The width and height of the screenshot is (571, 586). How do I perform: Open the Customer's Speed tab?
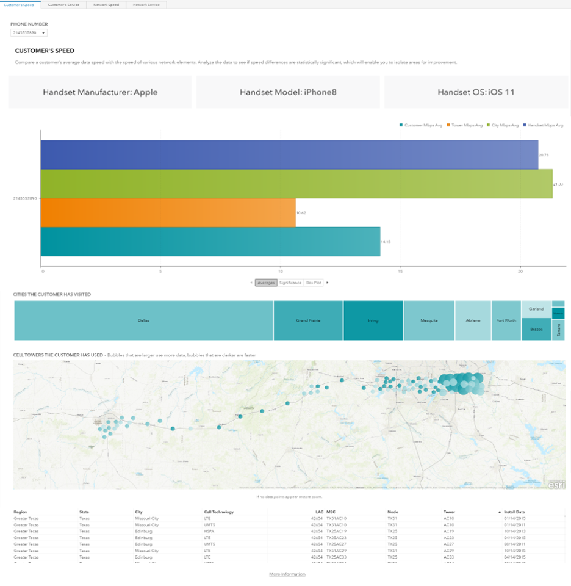pyautogui.click(x=19, y=5)
